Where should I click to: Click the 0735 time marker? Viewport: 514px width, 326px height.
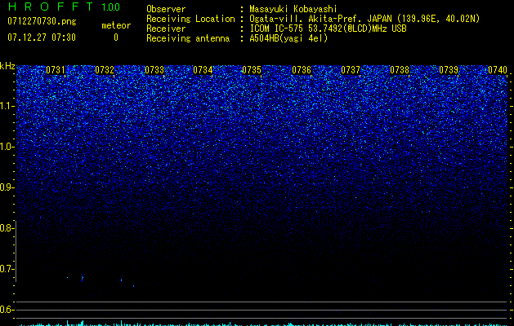point(252,70)
